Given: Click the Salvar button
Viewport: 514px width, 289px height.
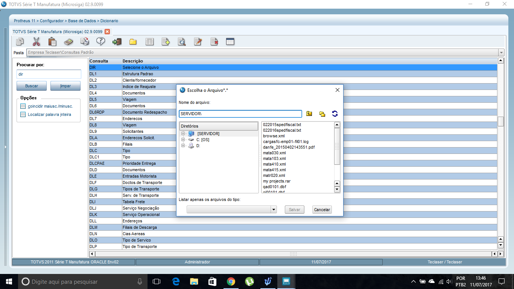Looking at the screenshot, I should coord(295,210).
